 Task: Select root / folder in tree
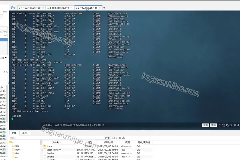pyautogui.click(x=11, y=142)
